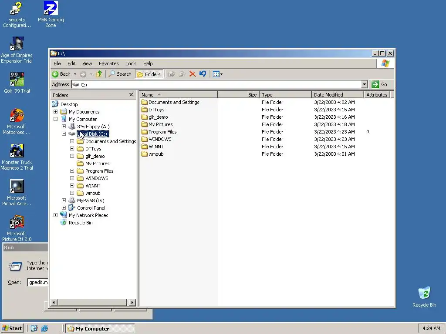Open the File menu
This screenshot has height=334, width=446.
pos(57,63)
